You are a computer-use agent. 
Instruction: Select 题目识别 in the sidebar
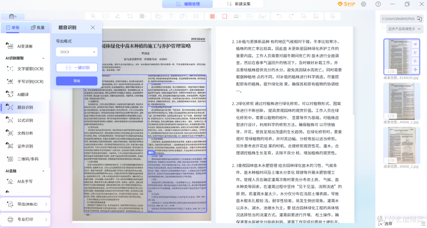pos(25,107)
